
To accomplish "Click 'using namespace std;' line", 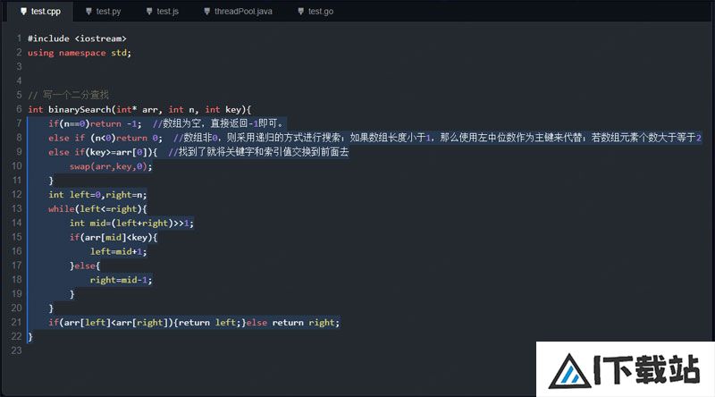I will click(x=80, y=53).
